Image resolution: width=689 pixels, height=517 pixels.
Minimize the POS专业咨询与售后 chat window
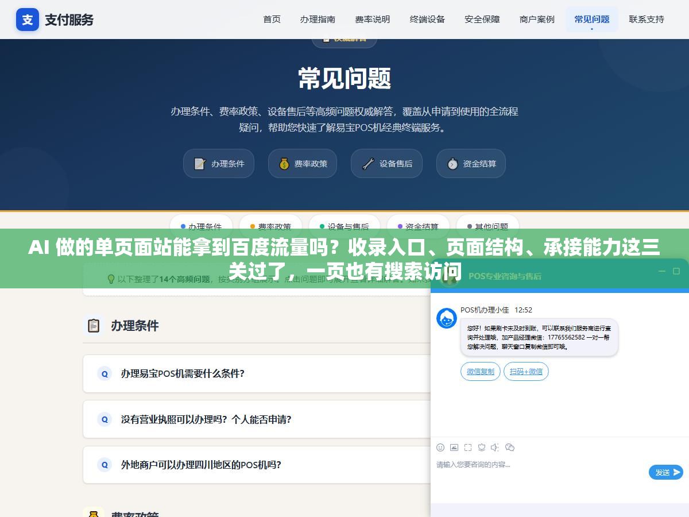[x=662, y=271]
